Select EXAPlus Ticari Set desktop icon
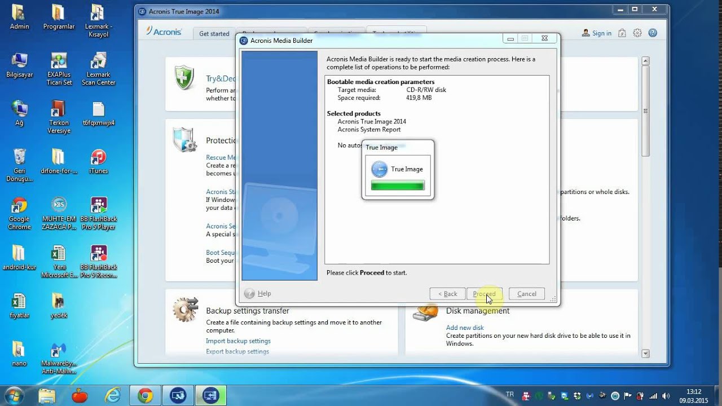 coord(59,69)
